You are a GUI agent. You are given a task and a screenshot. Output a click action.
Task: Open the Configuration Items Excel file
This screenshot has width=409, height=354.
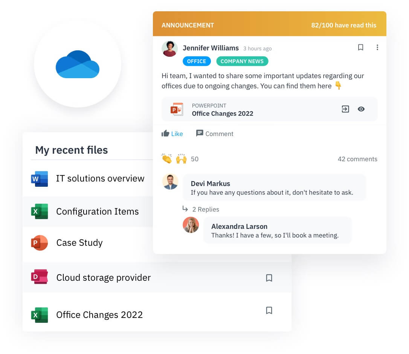[x=97, y=212]
